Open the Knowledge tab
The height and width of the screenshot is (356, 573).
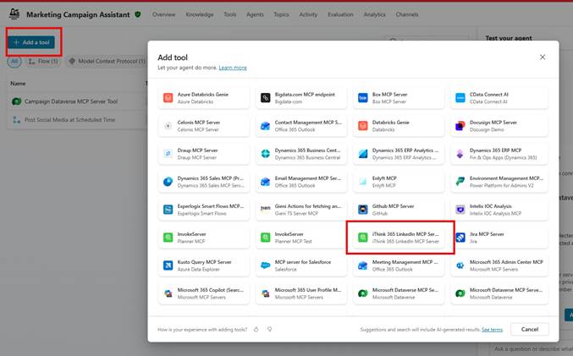[x=200, y=14]
